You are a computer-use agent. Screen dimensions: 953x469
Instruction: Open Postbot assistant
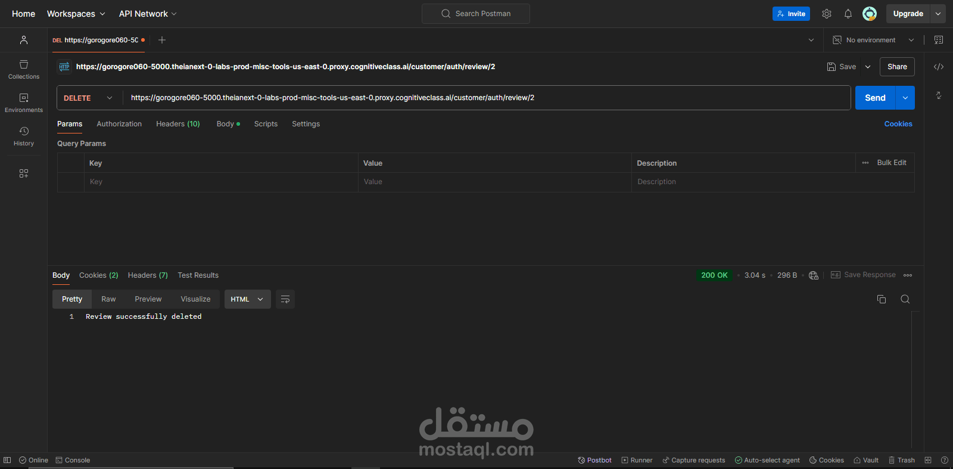coord(594,460)
